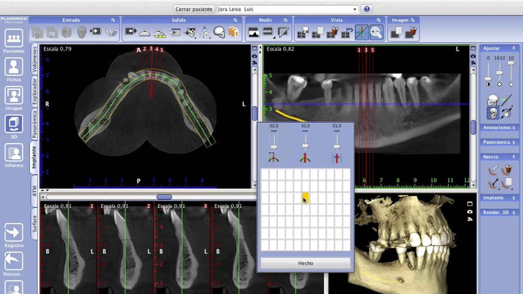The height and width of the screenshot is (294, 523).
Task: Open the Imagen module
Action: pyautogui.click(x=13, y=96)
